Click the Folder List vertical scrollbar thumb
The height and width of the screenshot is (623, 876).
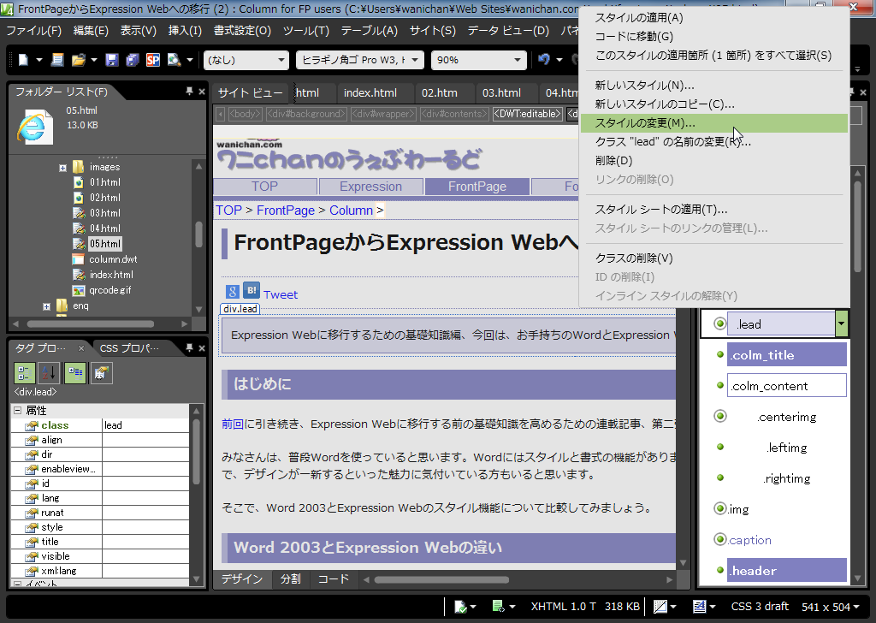pos(198,234)
